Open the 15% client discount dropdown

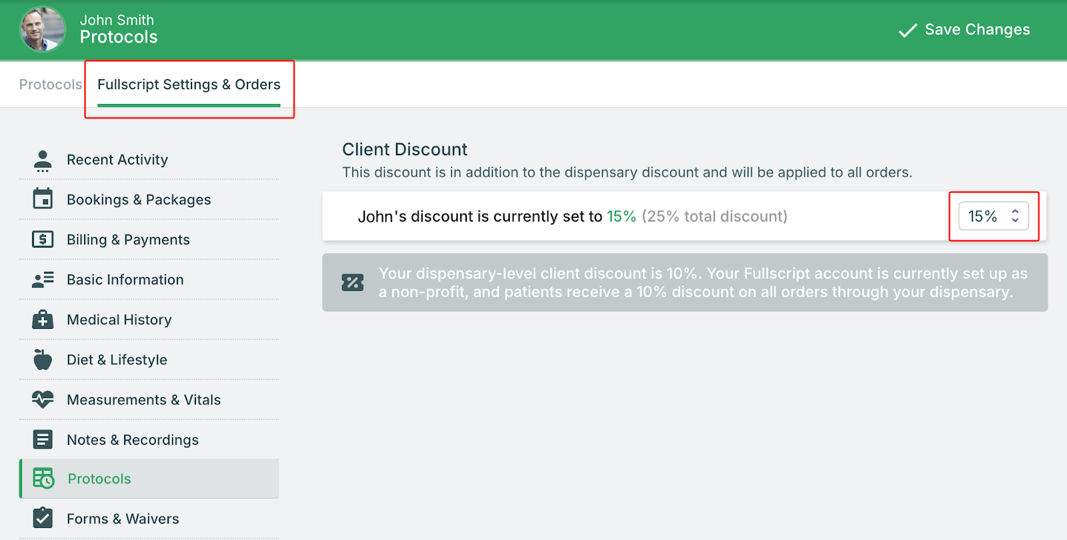(992, 216)
